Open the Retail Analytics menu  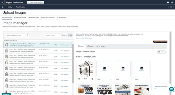pyautogui.click(x=21, y=7)
